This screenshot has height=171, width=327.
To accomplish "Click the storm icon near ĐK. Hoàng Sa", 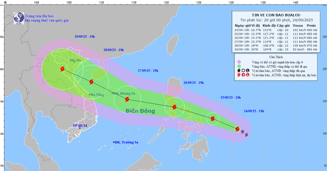I will [127, 99].
